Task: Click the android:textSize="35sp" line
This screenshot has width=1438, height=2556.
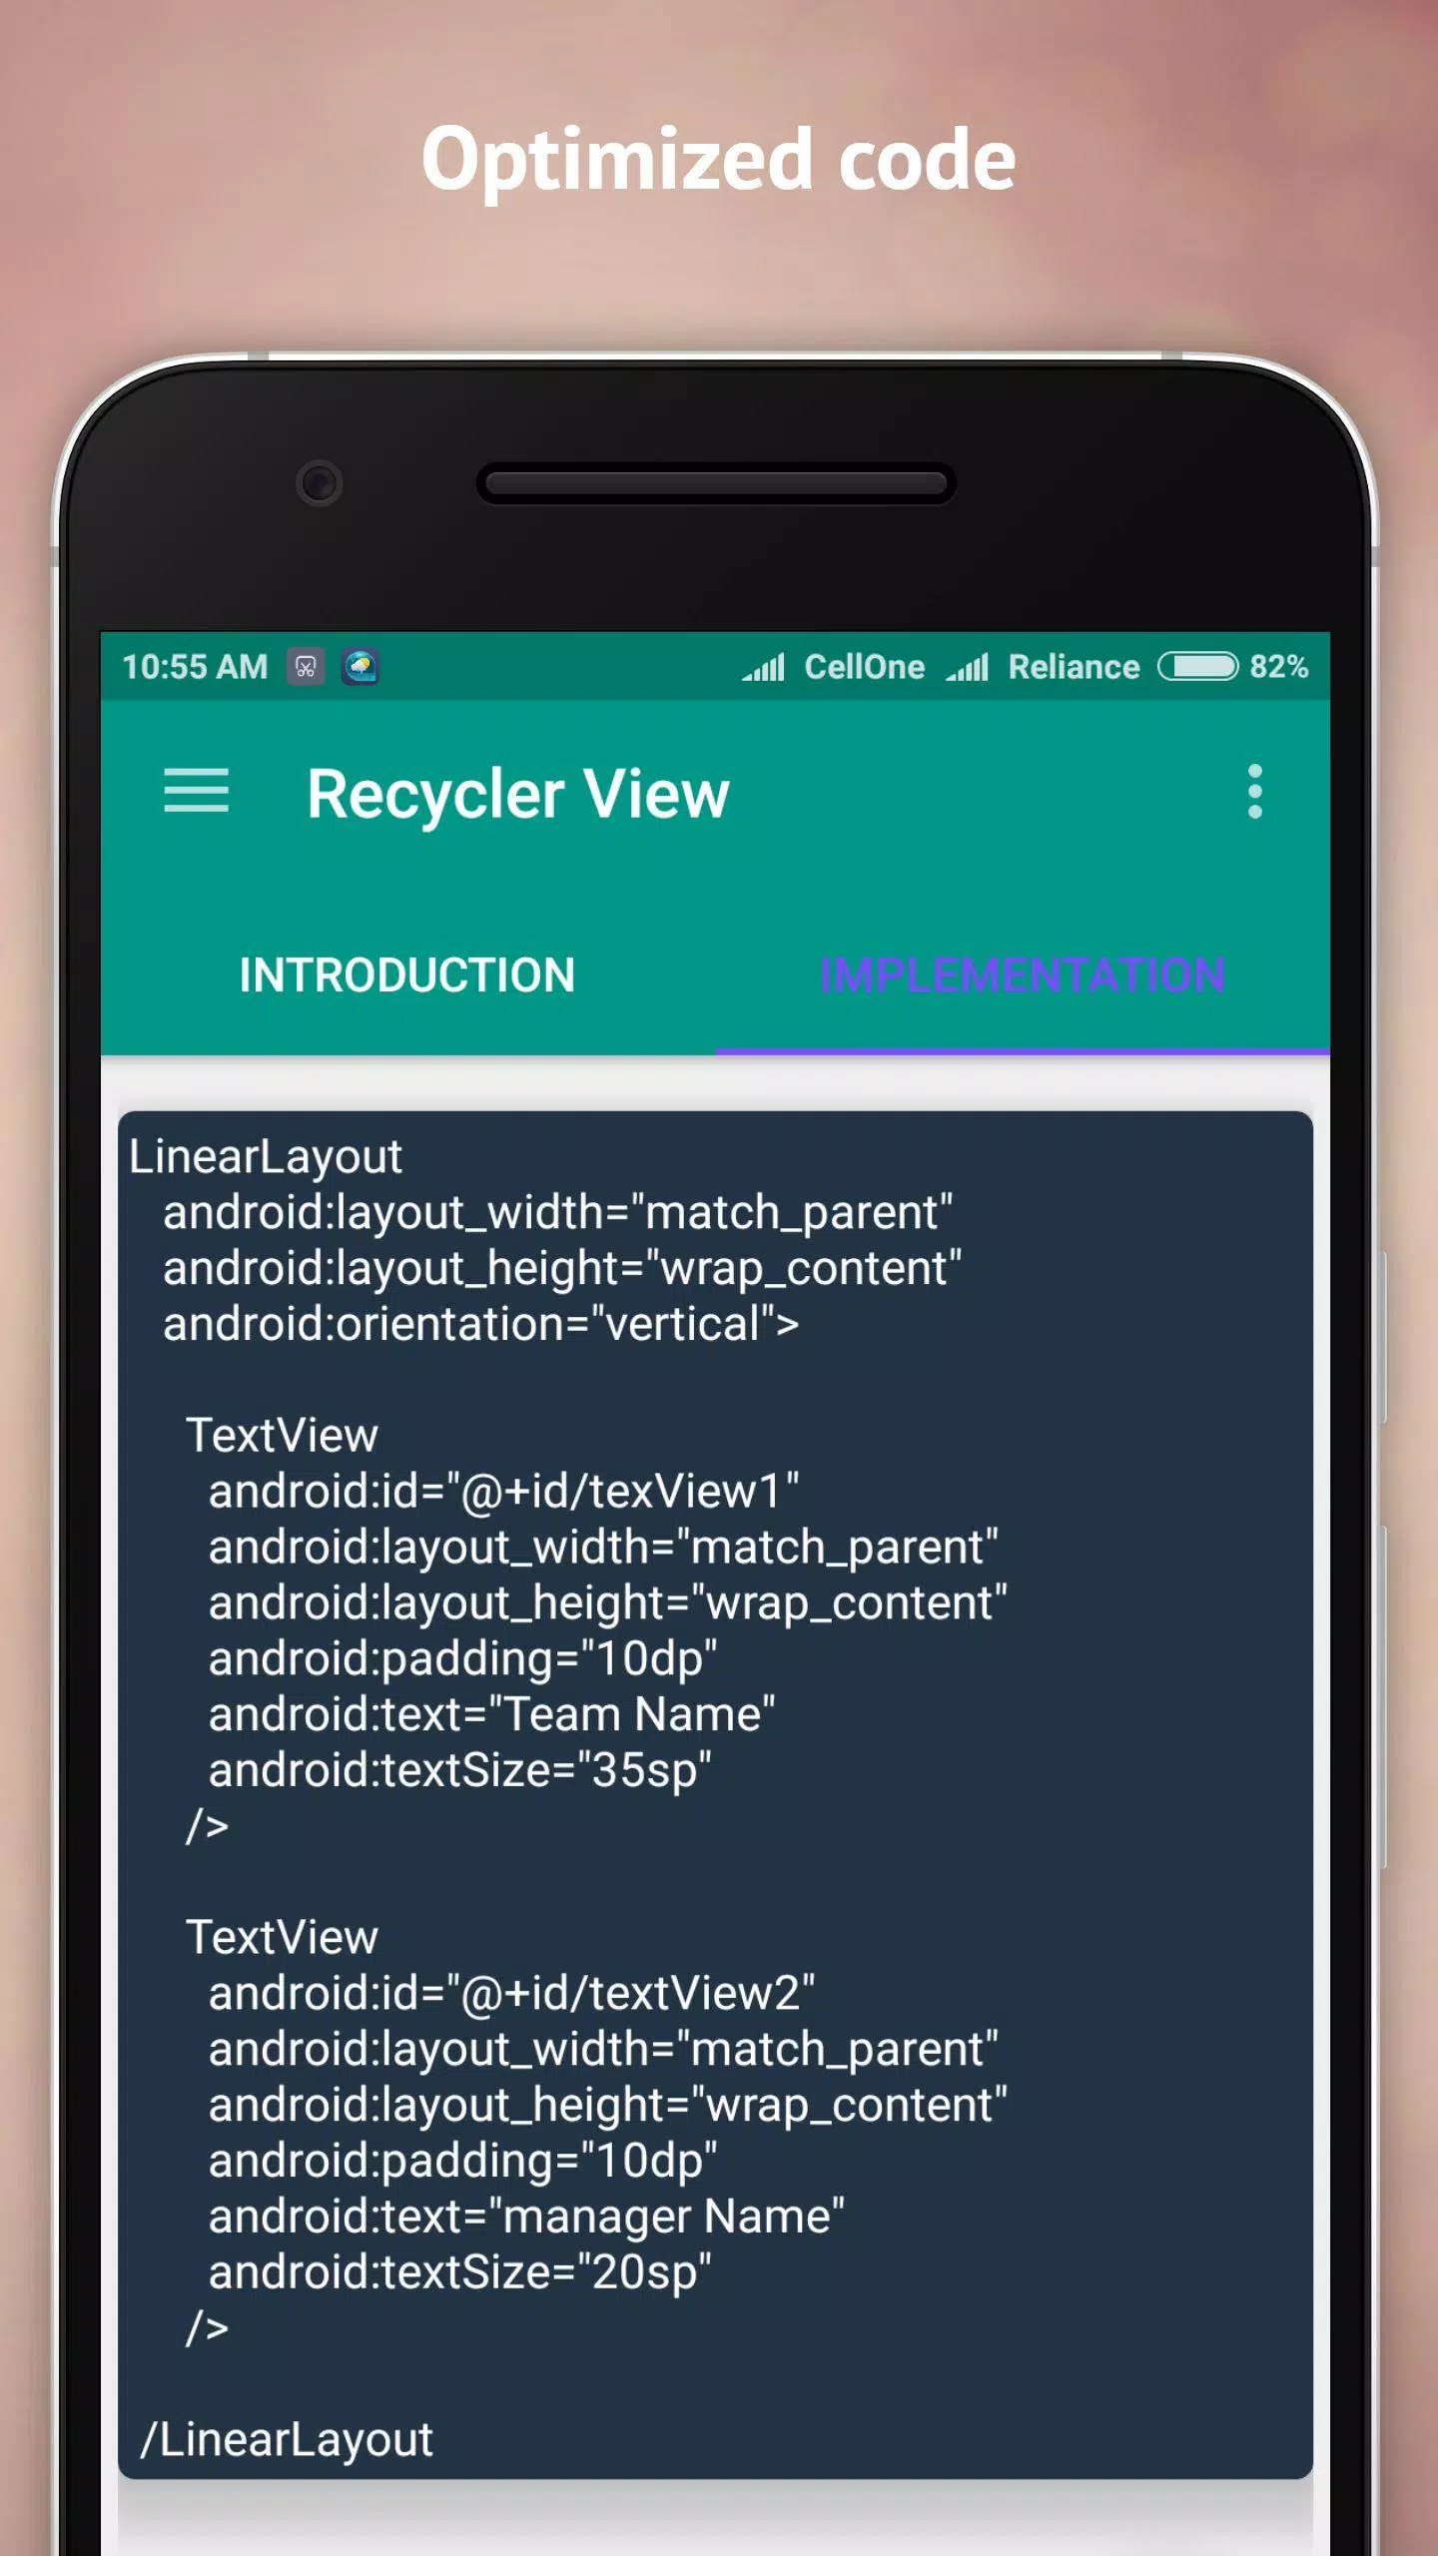Action: pos(460,1771)
